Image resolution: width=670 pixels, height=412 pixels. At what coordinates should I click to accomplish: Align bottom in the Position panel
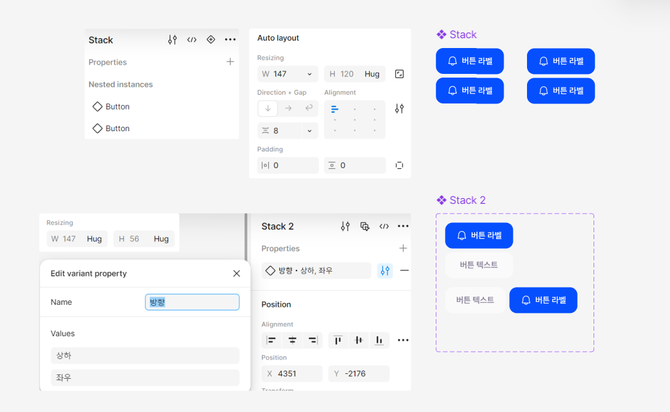point(379,341)
